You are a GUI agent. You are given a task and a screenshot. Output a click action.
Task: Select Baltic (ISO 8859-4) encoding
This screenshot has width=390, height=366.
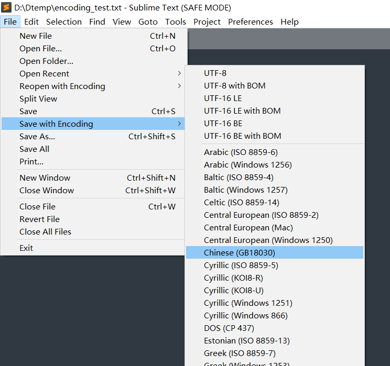click(275, 178)
